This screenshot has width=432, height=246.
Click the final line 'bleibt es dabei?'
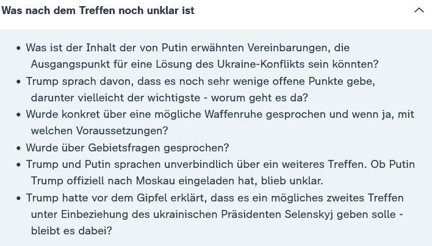coord(71,231)
